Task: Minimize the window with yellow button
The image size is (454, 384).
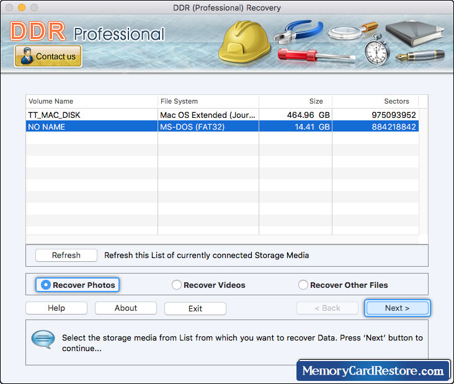Action: pos(22,7)
